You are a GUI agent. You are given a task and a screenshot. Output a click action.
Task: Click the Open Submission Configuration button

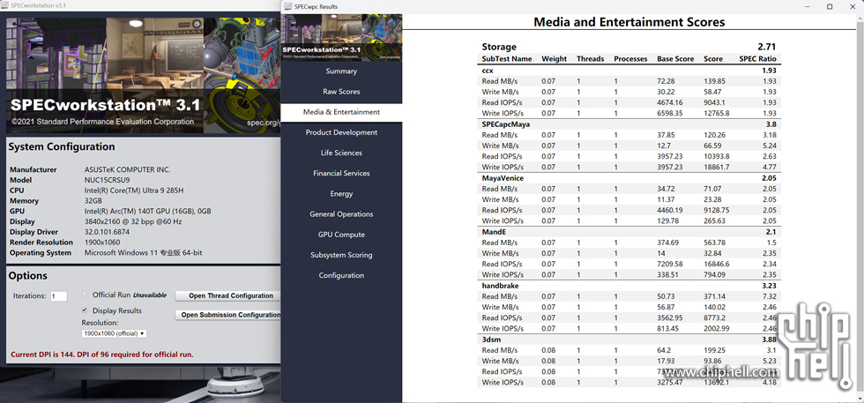(x=227, y=315)
